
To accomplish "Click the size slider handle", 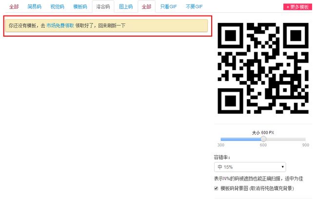I will tap(263, 139).
